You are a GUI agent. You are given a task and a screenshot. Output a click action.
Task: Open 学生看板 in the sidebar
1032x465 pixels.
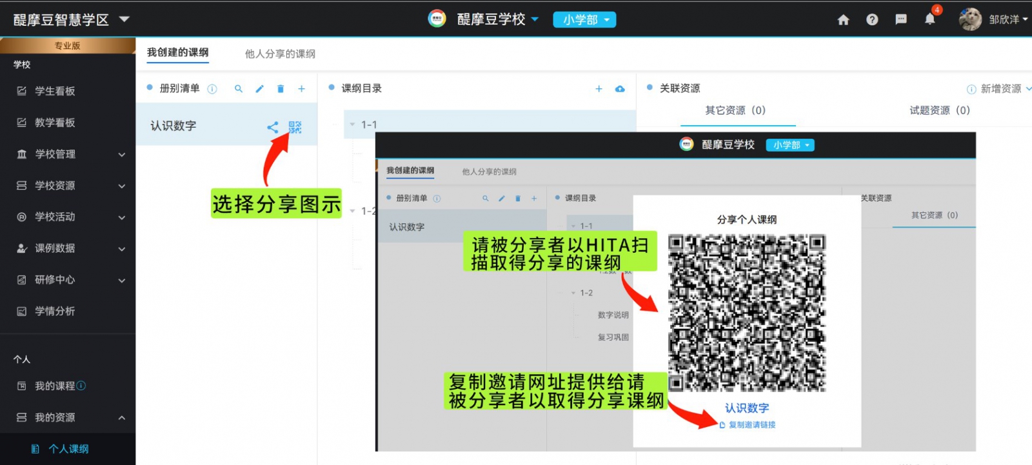[x=55, y=91]
